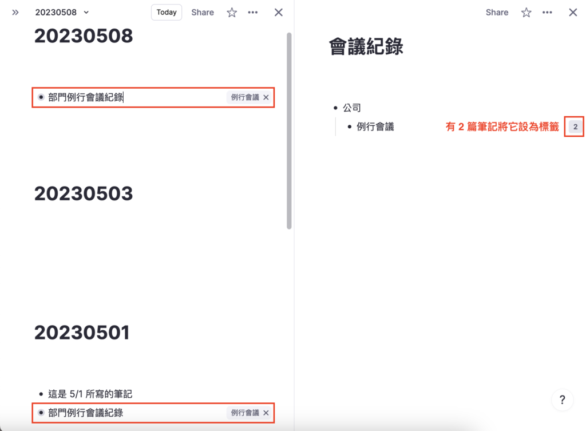Image resolution: width=586 pixels, height=431 pixels.
Task: Remove the 例行會議 tag from the 20230501 note
Action: tap(266, 413)
